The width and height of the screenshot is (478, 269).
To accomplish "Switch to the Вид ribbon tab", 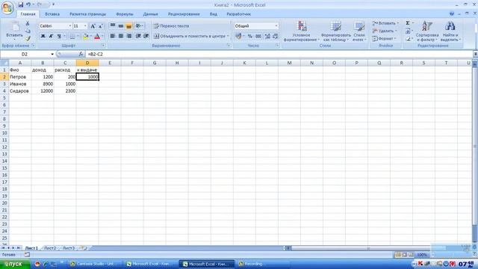I will [214, 14].
